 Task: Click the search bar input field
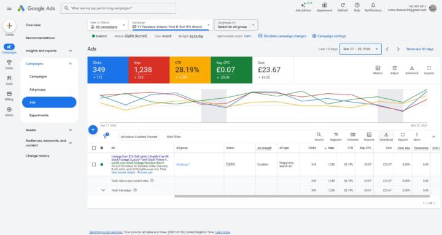118,8
